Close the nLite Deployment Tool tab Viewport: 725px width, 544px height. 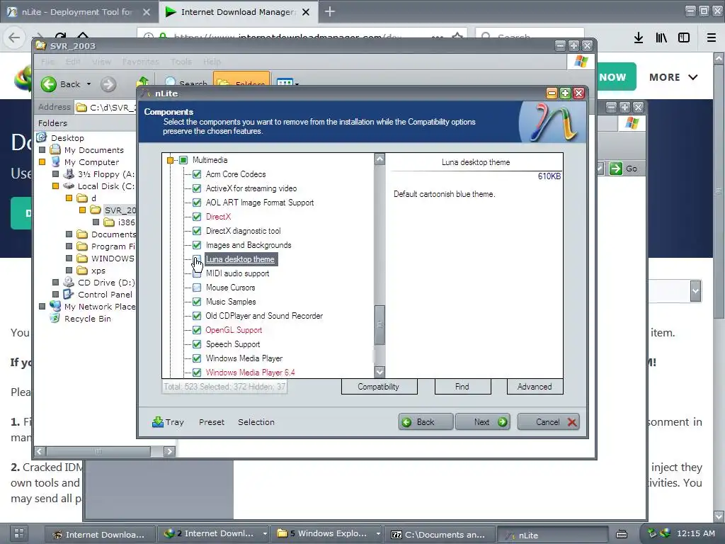146,12
